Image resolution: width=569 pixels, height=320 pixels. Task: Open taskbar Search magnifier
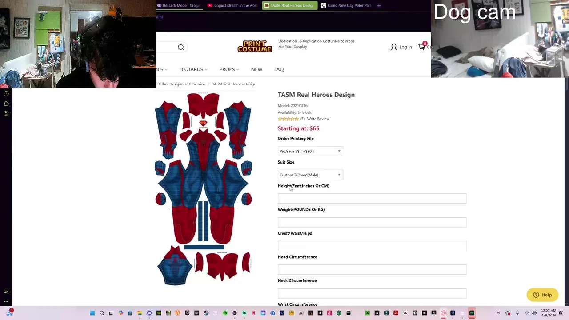pos(102,313)
